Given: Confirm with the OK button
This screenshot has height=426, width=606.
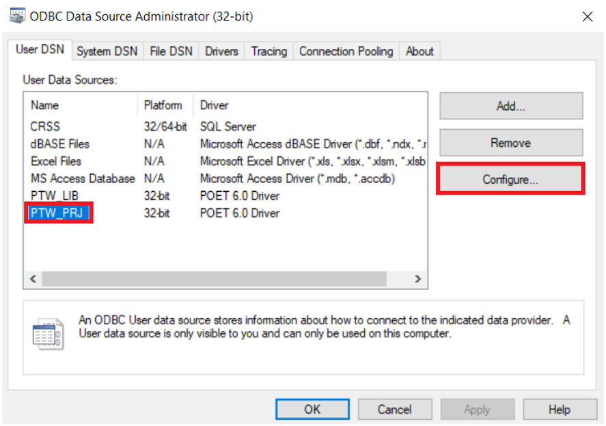Looking at the screenshot, I should click(x=312, y=410).
